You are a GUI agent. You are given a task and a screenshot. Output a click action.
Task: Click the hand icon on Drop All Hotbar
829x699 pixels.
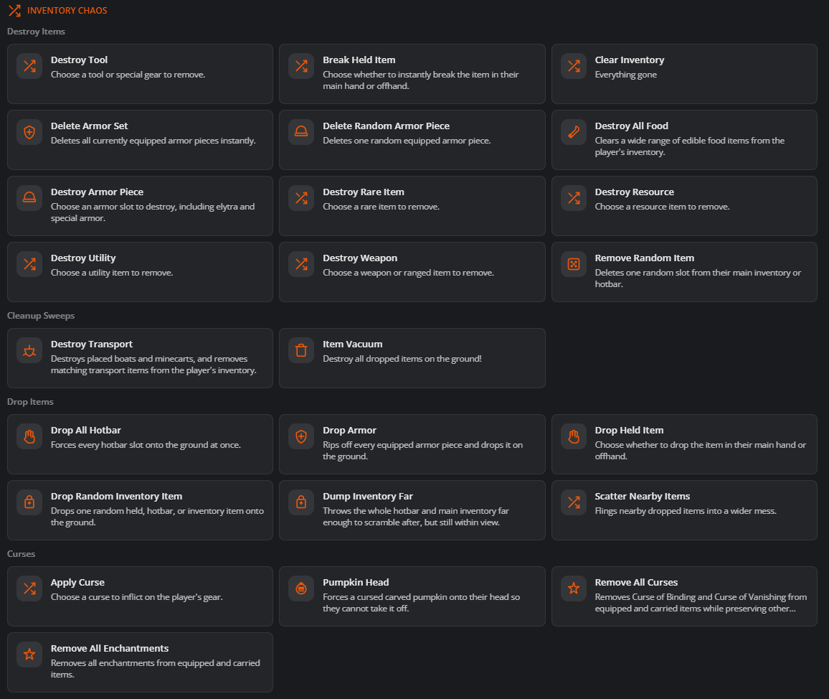(x=29, y=436)
